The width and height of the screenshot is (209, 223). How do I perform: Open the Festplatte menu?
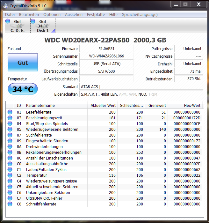(96, 14)
